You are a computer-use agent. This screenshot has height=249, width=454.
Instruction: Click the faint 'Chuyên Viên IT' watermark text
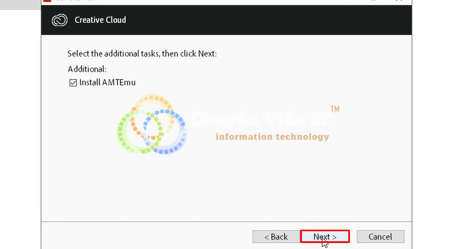click(261, 119)
